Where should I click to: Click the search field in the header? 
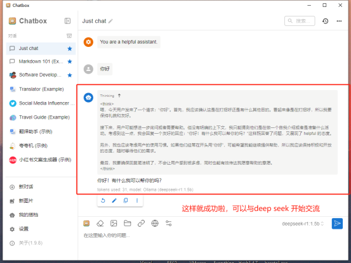tap(300, 21)
